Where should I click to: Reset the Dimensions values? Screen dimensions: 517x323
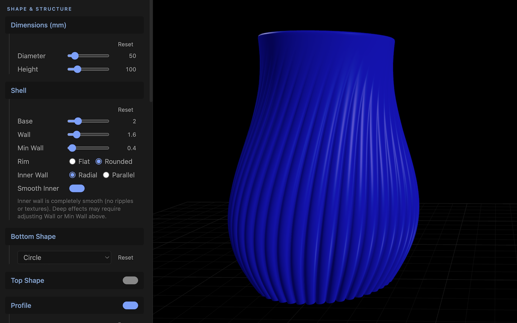[125, 45]
